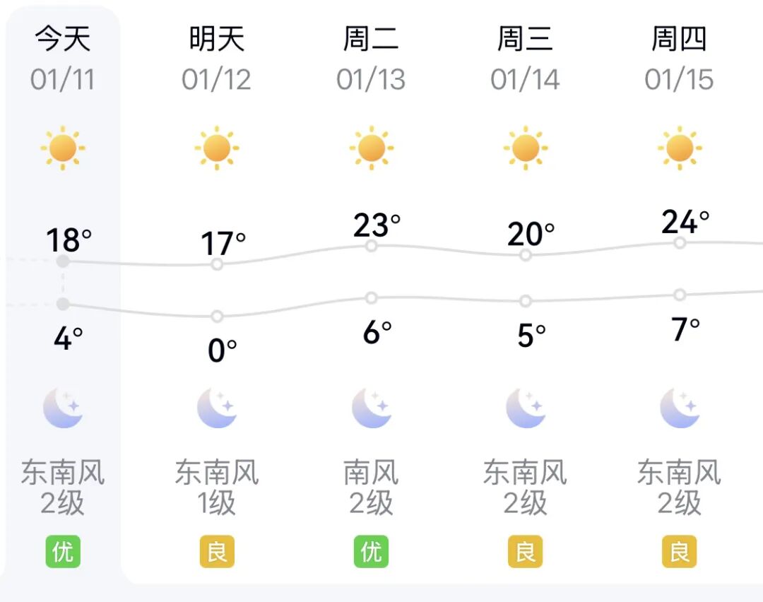Click the 23° high point on chart

tap(371, 246)
